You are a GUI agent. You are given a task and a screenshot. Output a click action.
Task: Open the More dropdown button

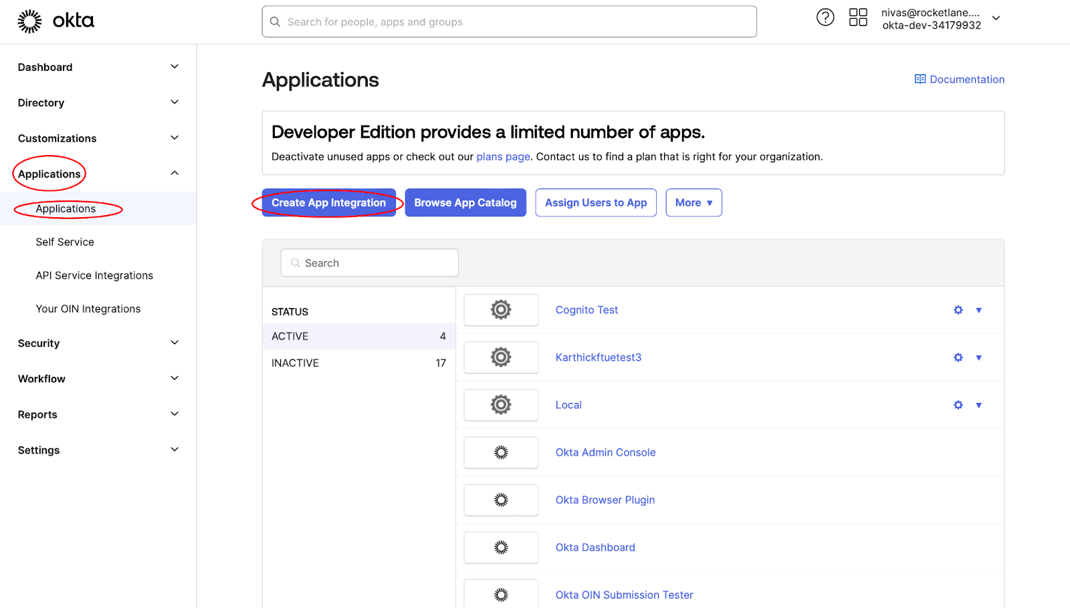[x=693, y=202]
